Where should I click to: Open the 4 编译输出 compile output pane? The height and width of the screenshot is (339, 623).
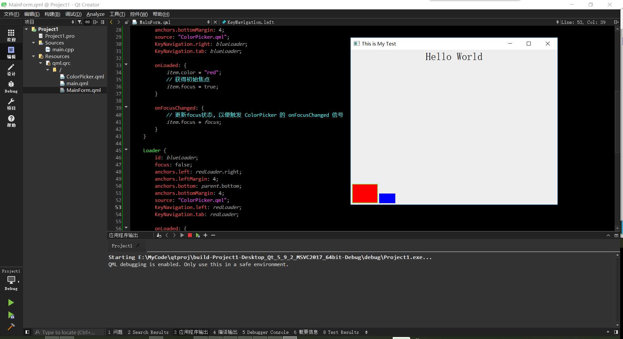225,332
